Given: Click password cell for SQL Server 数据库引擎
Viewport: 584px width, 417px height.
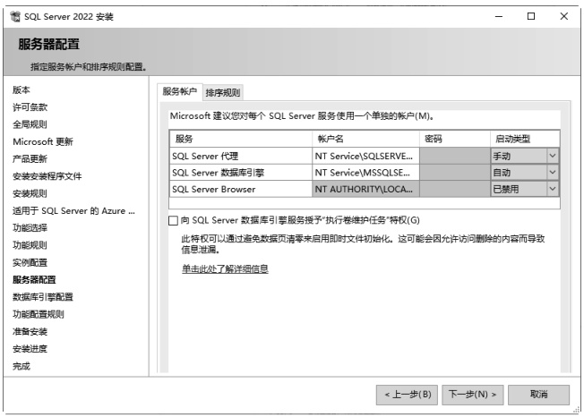Looking at the screenshot, I should click(455, 173).
